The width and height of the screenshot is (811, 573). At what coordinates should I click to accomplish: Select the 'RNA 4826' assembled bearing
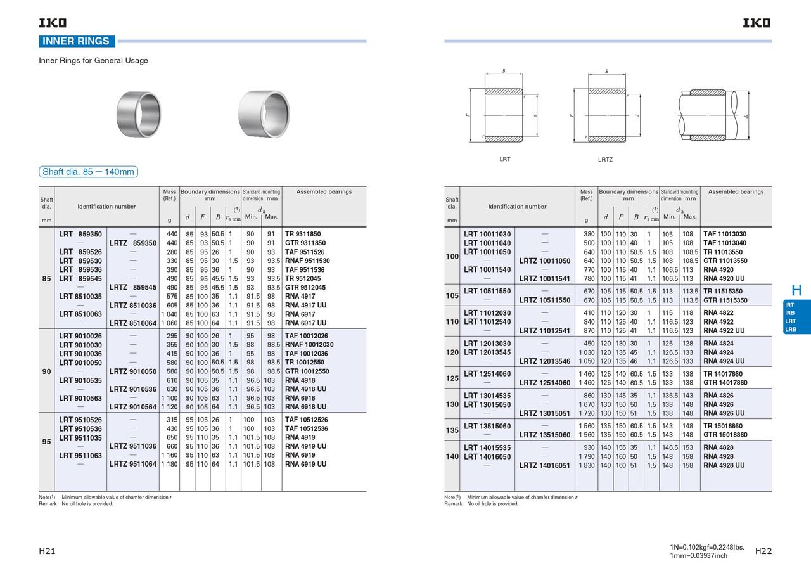pyautogui.click(x=718, y=396)
